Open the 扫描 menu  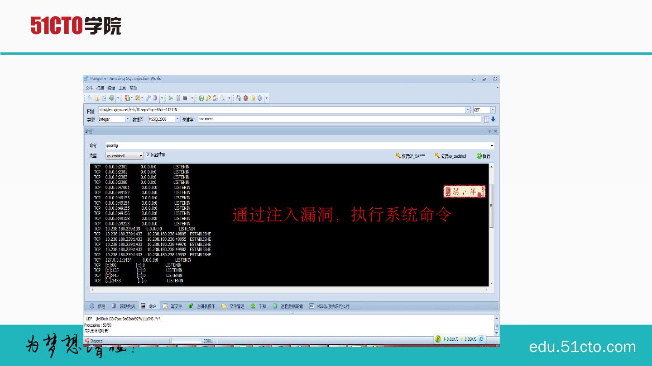pyautogui.click(x=100, y=88)
